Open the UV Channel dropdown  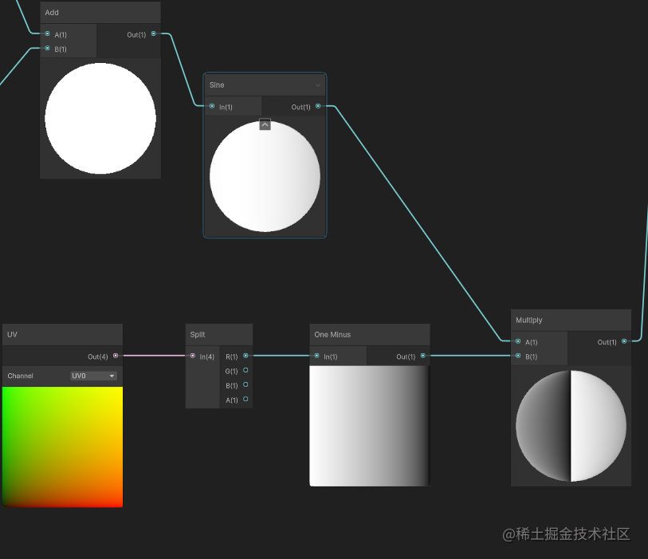click(x=93, y=376)
